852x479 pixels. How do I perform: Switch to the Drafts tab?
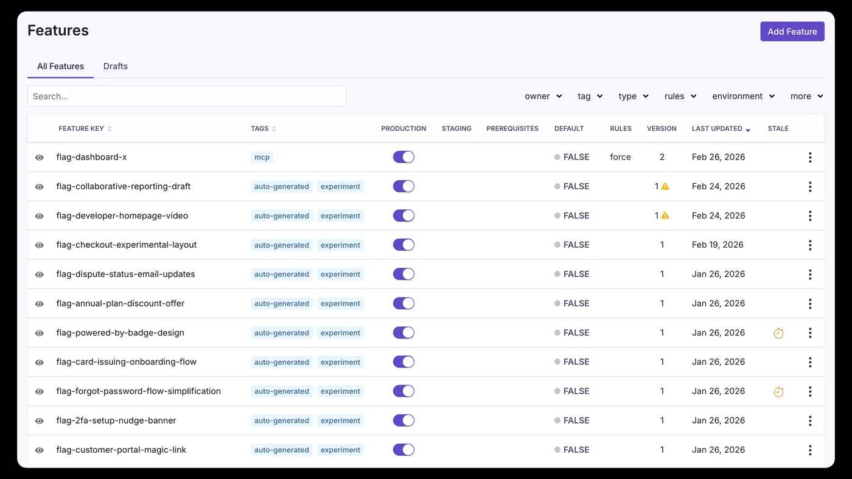click(116, 66)
